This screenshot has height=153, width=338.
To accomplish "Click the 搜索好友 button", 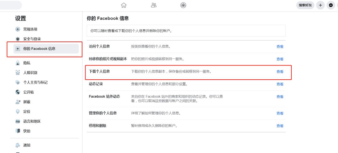I will point(305,5).
